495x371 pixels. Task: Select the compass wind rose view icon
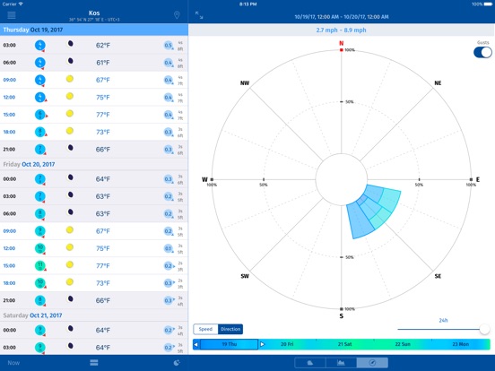[x=372, y=363]
